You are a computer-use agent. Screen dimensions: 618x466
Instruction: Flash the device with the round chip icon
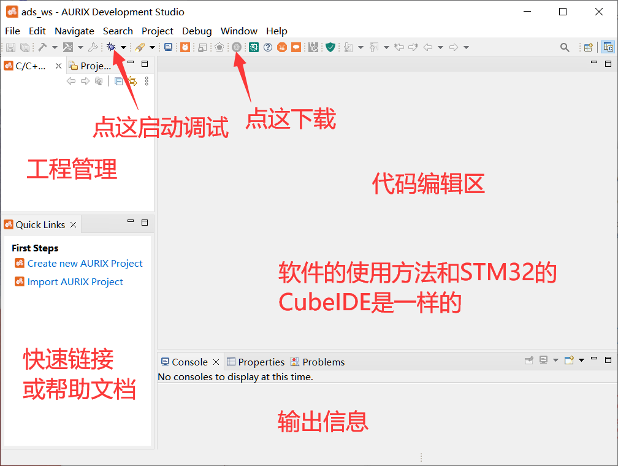click(237, 47)
